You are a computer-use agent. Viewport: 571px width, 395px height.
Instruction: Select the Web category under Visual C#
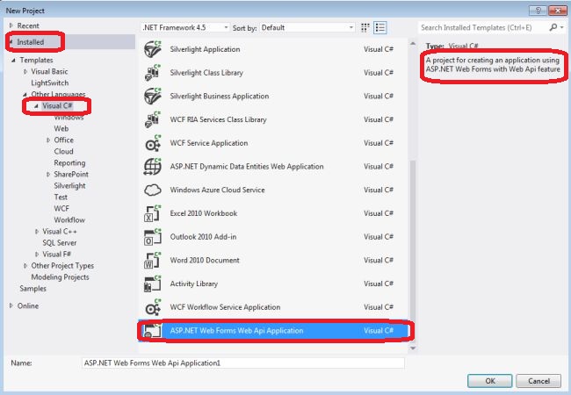[x=61, y=128]
